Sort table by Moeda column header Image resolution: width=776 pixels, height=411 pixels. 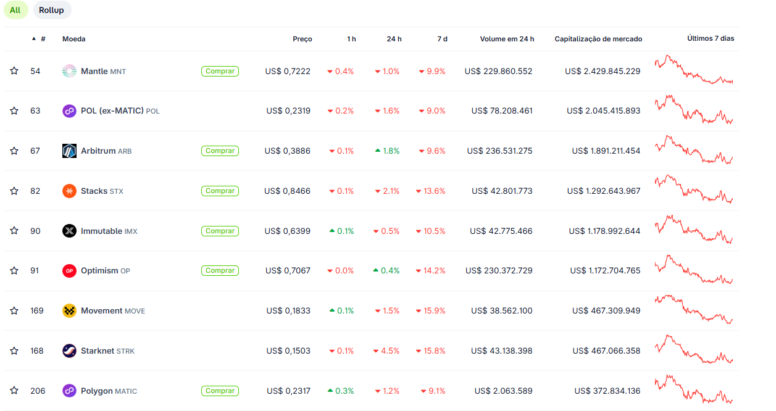pyautogui.click(x=74, y=39)
